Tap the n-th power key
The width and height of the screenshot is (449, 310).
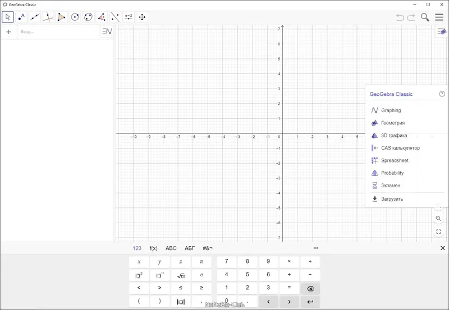(x=160, y=275)
